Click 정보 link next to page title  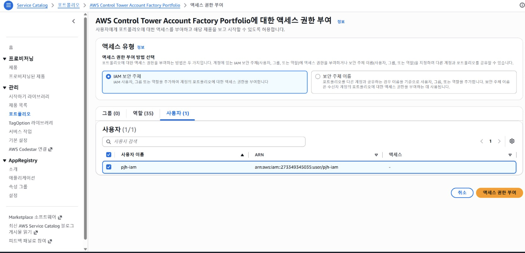(x=341, y=22)
